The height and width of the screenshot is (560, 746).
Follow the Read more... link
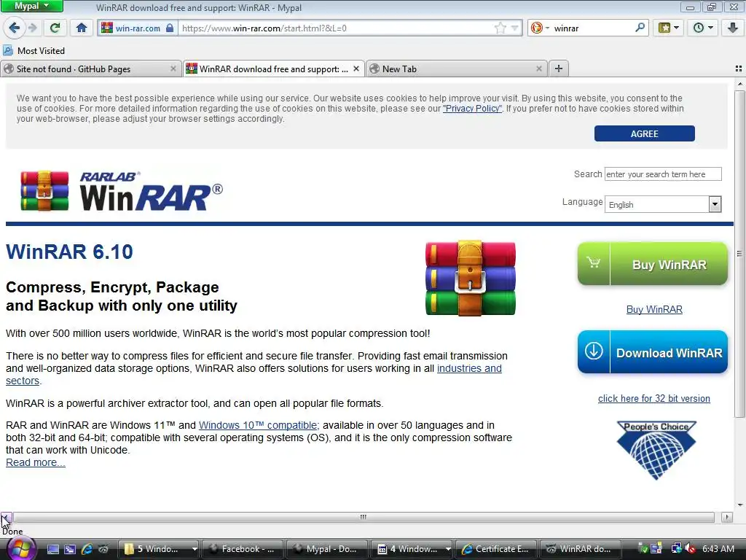(36, 462)
